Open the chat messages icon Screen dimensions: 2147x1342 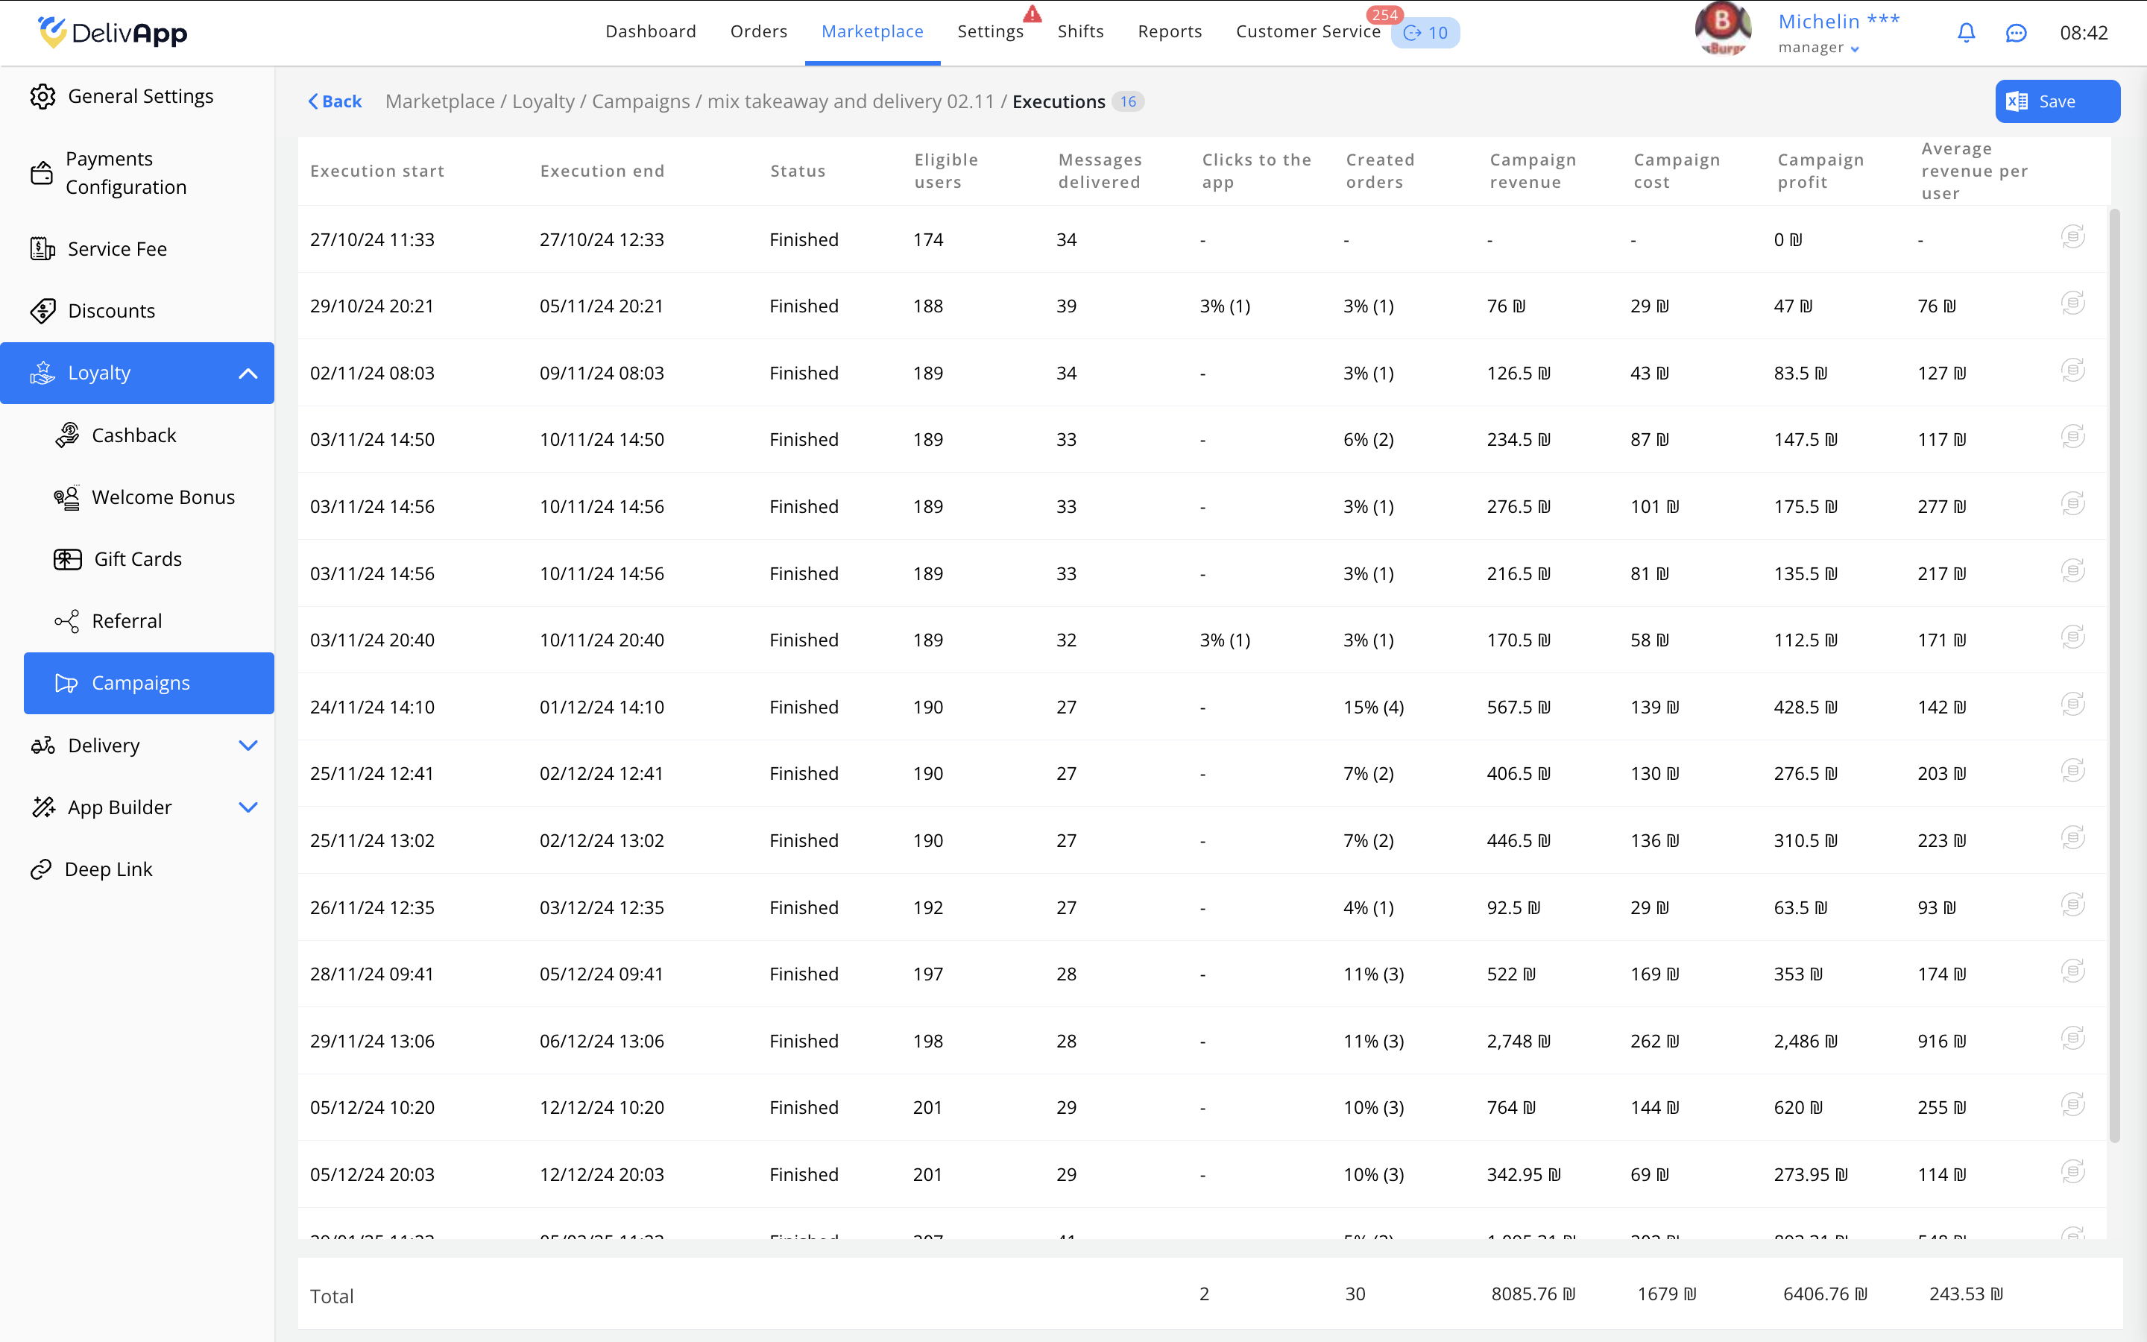2016,33
